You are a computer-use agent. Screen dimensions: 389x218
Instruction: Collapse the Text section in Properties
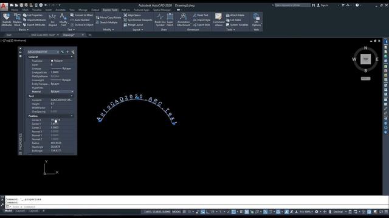(x=72, y=96)
